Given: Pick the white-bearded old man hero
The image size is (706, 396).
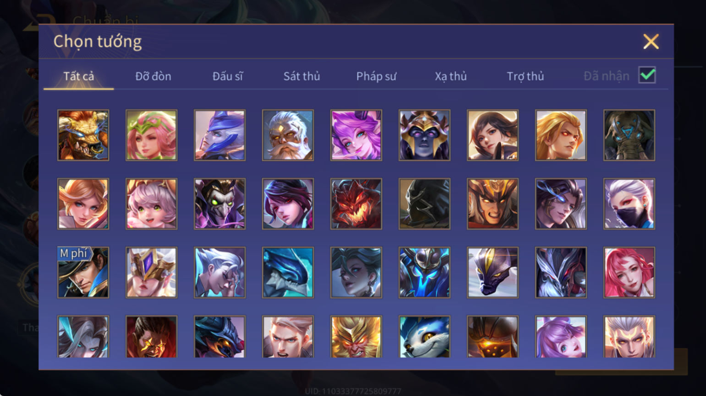Looking at the screenshot, I should coord(288,135).
